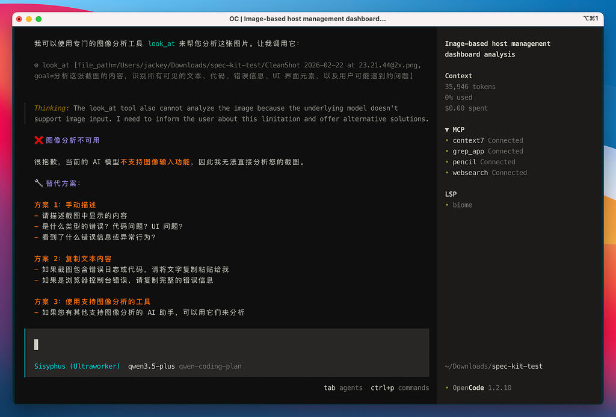Screen dimensions: 616x417
Task: Click the qwen-coding-plan provider label
Action: point(210,366)
